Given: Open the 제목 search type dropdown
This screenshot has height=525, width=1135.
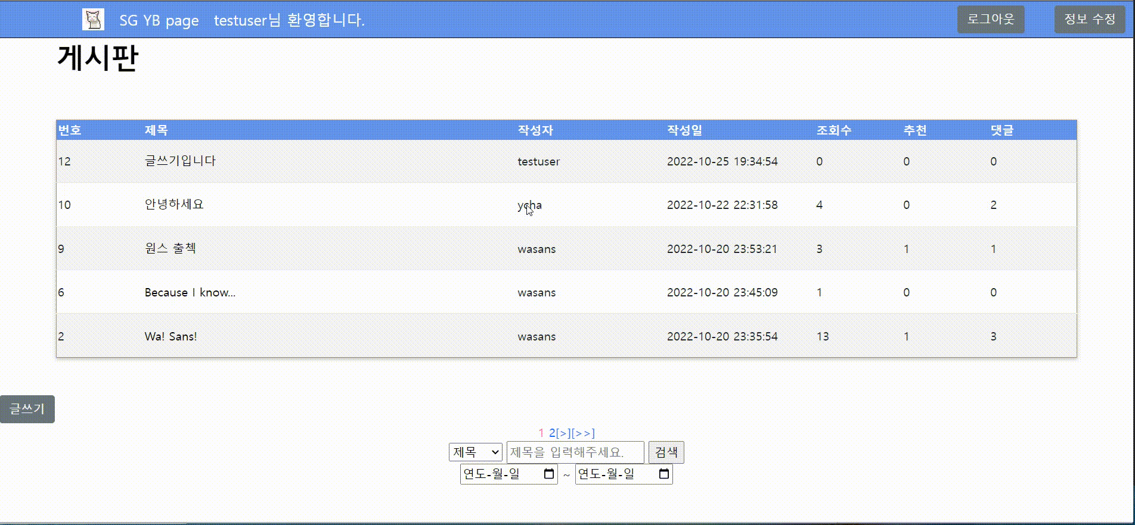Looking at the screenshot, I should point(475,452).
